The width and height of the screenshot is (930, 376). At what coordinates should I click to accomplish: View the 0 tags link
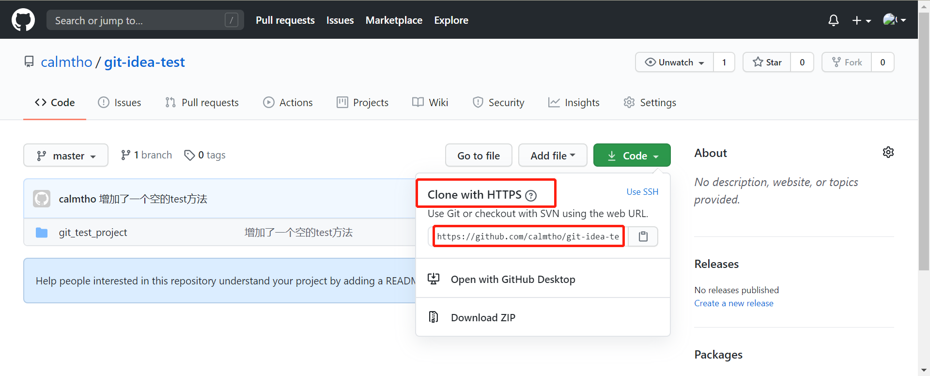coord(205,155)
